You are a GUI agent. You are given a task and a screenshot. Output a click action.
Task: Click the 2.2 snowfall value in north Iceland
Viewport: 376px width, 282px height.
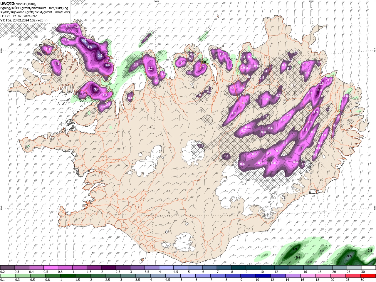[x=150, y=69]
